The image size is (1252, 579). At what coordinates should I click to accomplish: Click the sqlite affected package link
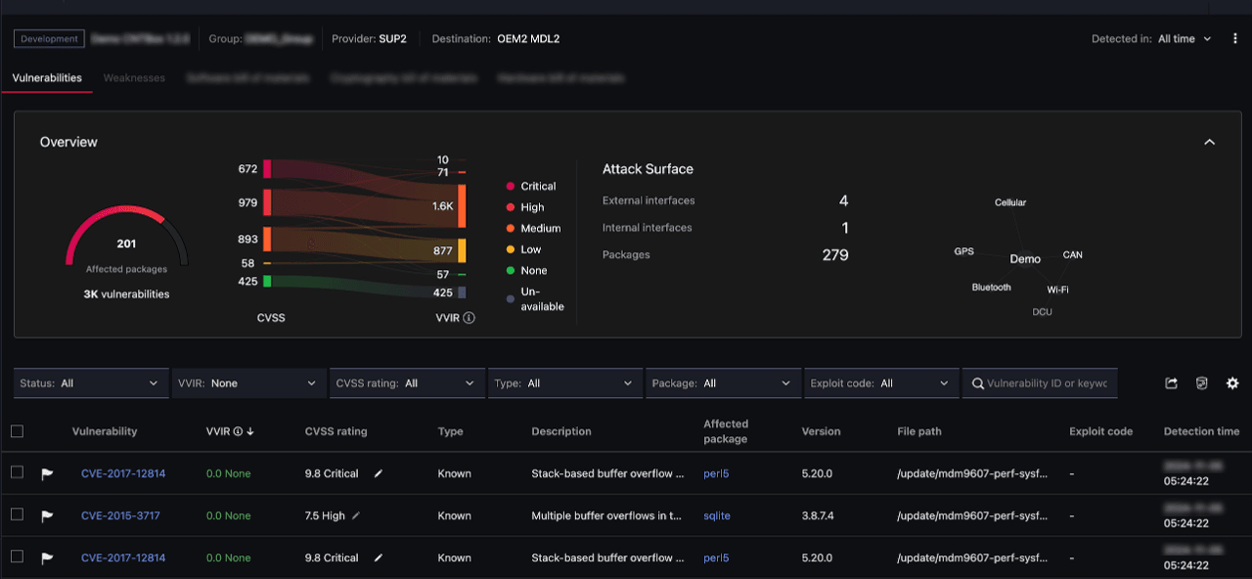tap(717, 515)
